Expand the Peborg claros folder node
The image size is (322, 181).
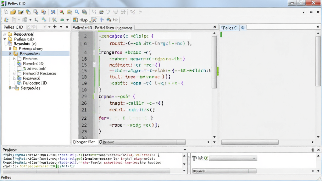pos(10,49)
